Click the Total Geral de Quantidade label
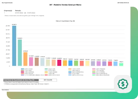 coord(19,80)
